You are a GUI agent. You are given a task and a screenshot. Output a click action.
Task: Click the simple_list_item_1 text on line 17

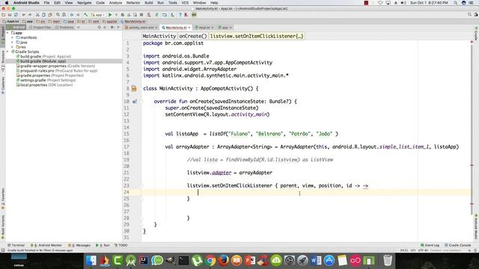[x=404, y=146]
